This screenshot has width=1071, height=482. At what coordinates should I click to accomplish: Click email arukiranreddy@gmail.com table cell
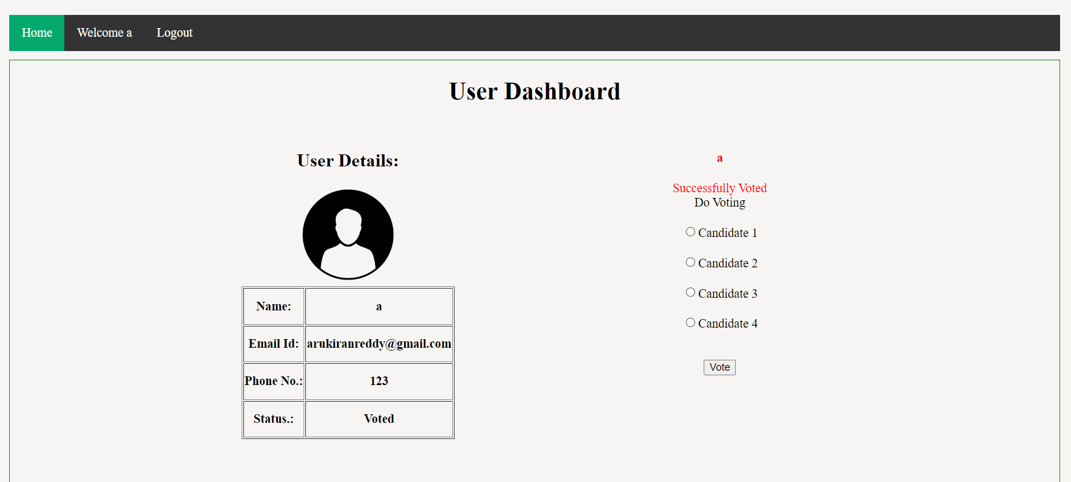point(379,344)
